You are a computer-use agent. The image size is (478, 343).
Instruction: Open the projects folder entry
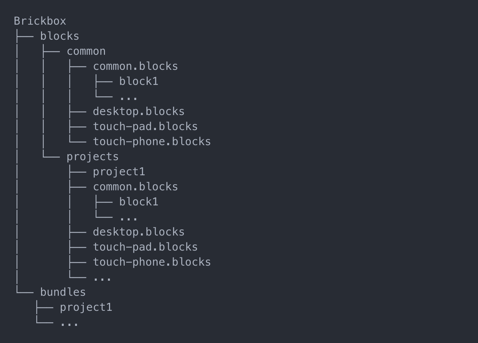click(92, 157)
